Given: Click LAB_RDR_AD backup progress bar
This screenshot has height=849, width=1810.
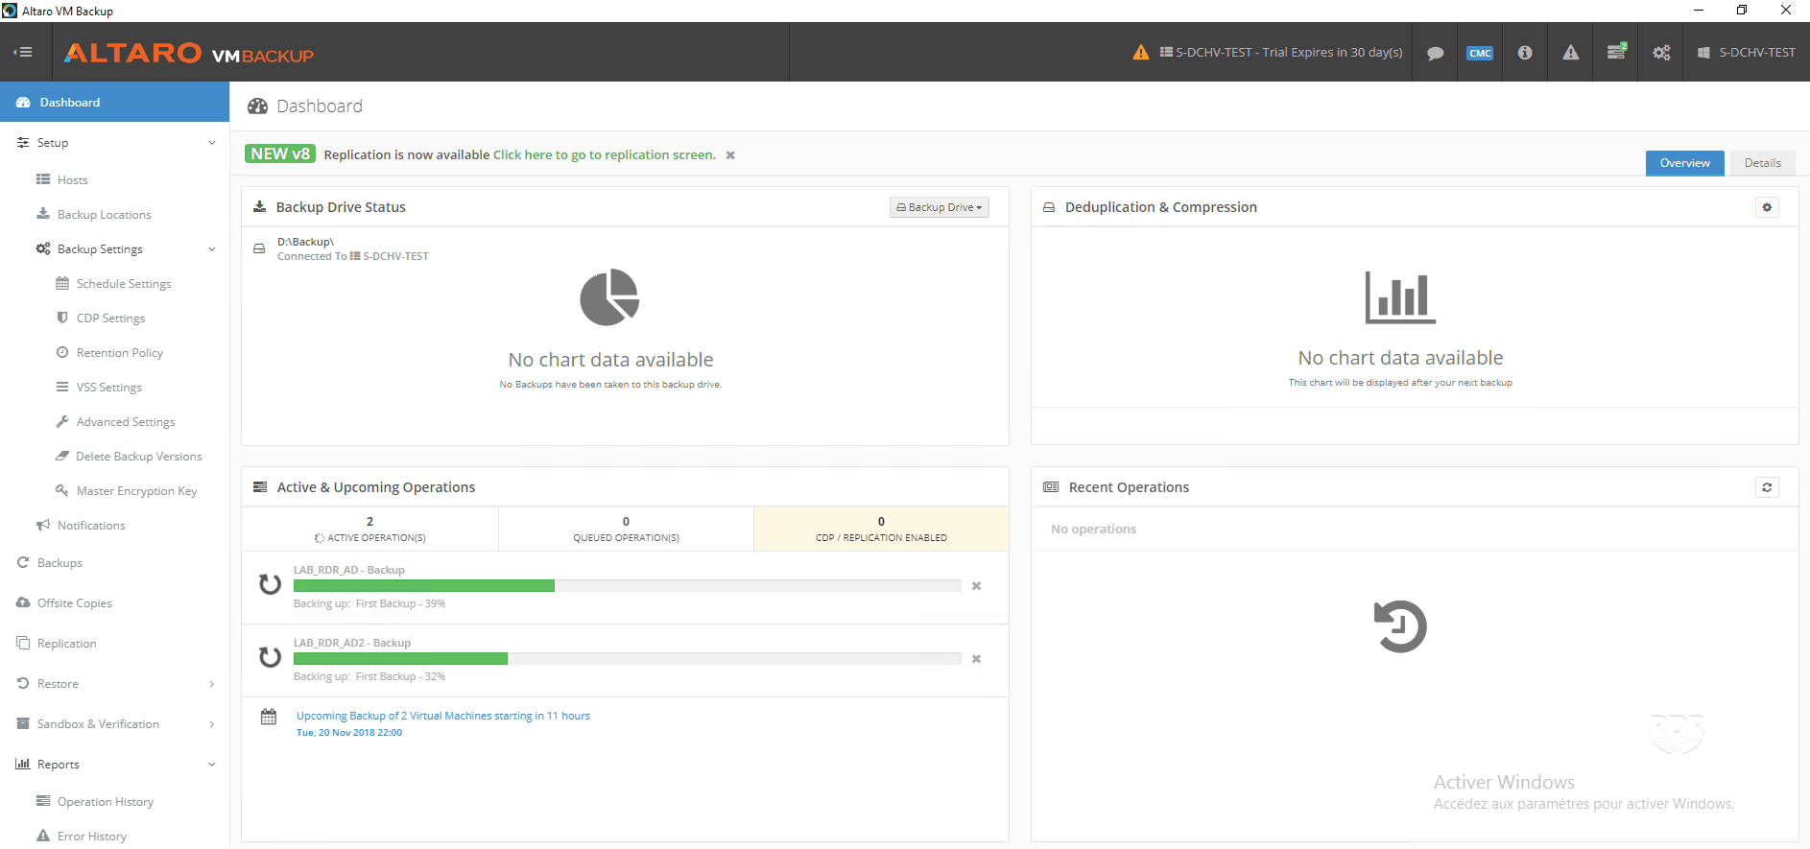Looking at the screenshot, I should [x=627, y=586].
